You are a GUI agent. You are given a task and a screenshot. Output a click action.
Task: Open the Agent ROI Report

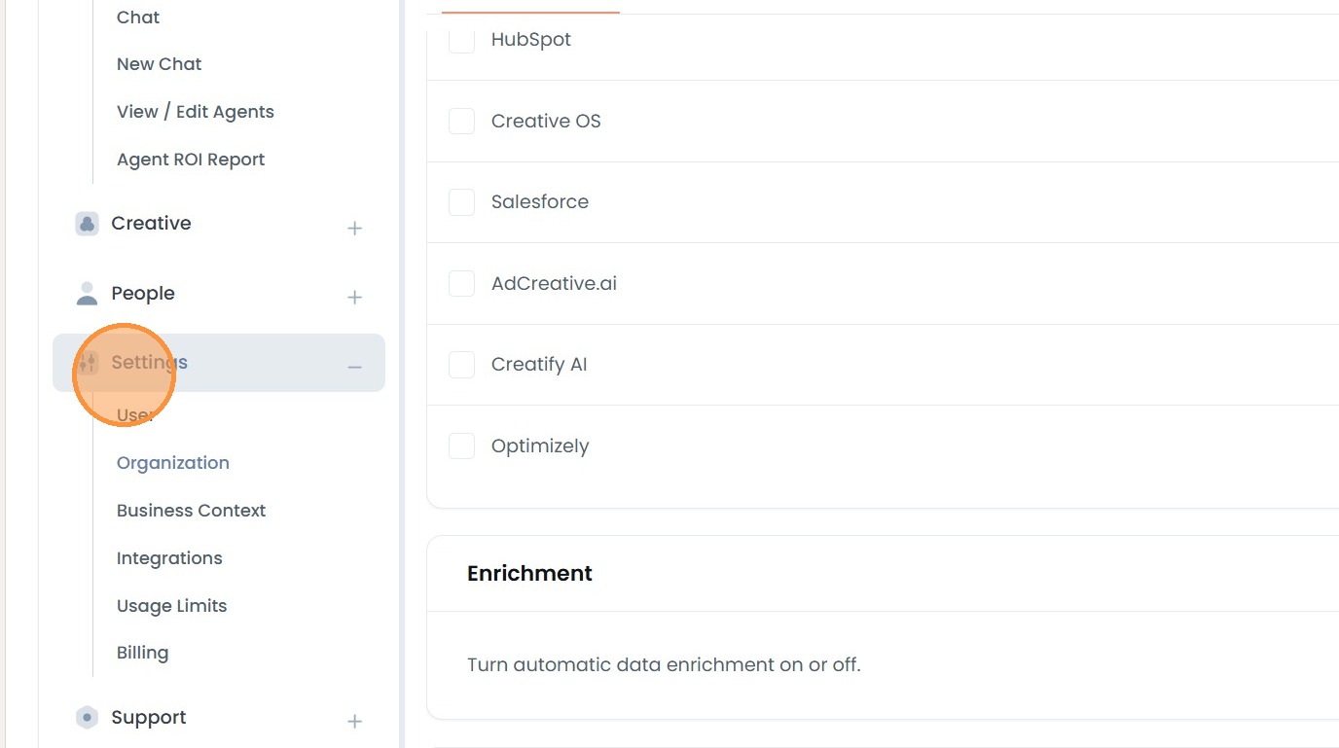click(x=191, y=160)
